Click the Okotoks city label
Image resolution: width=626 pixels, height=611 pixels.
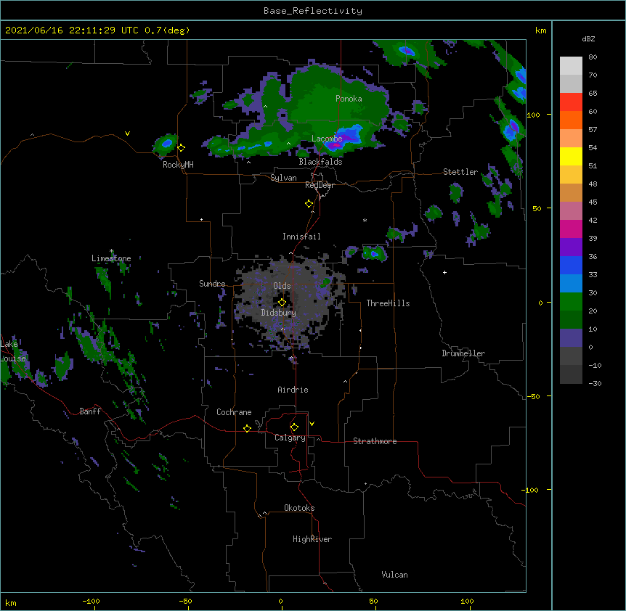pos(299,508)
